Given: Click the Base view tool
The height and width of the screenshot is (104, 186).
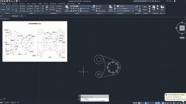Looking at the screenshot, I should pos(162,8).
